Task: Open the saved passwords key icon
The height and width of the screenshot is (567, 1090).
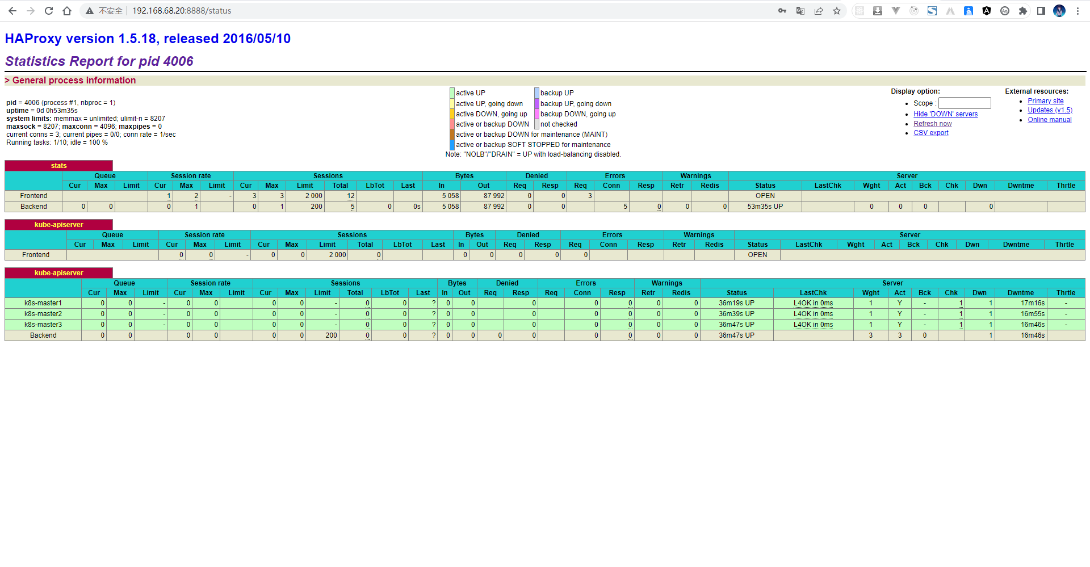Action: tap(782, 11)
